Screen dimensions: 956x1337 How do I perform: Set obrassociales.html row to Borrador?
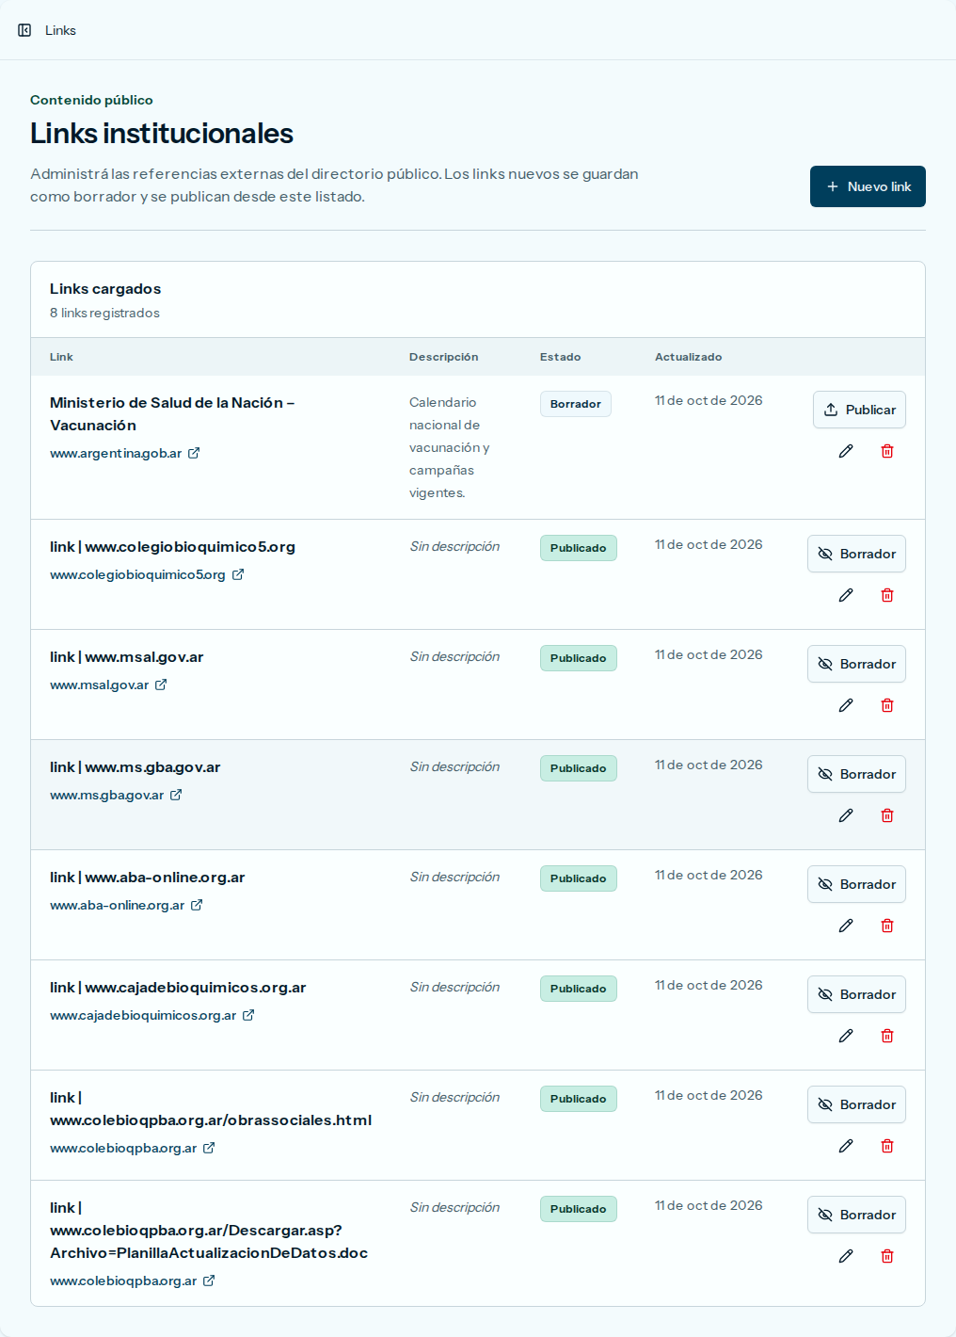pos(856,1104)
